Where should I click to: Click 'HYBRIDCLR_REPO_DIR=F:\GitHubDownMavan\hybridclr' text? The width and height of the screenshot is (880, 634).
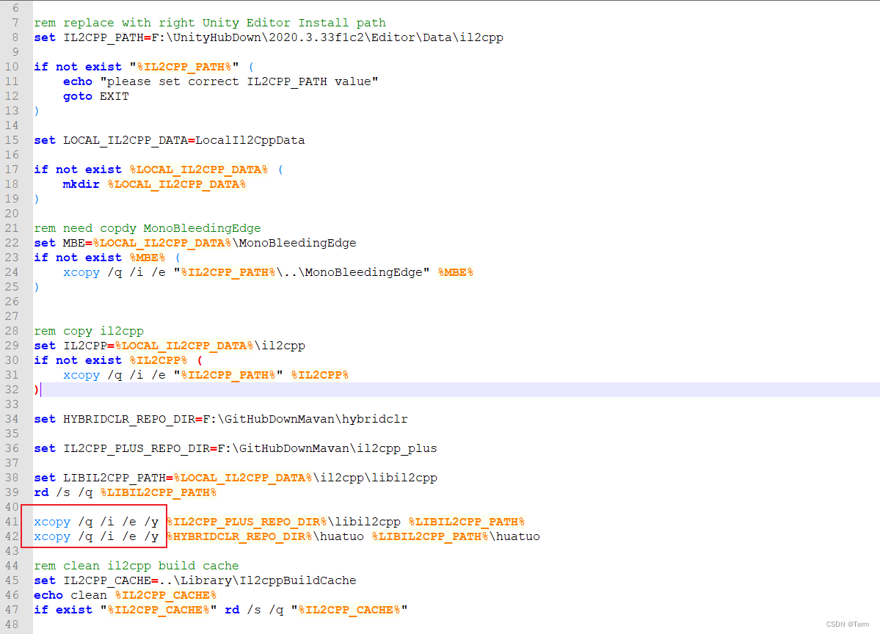(x=236, y=419)
